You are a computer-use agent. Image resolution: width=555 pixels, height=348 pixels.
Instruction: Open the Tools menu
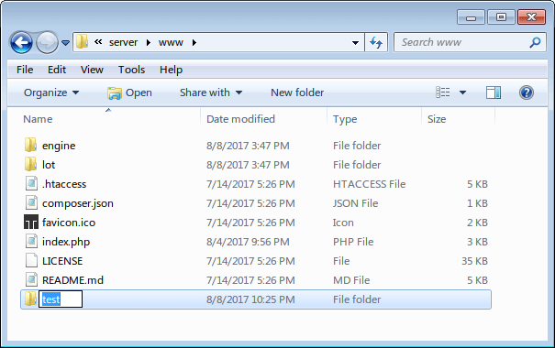point(131,70)
